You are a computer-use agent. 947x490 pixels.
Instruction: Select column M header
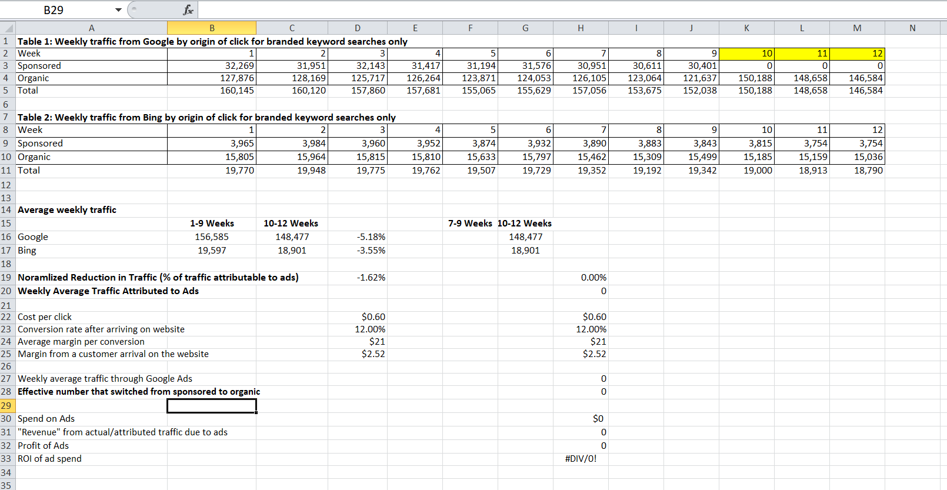857,28
